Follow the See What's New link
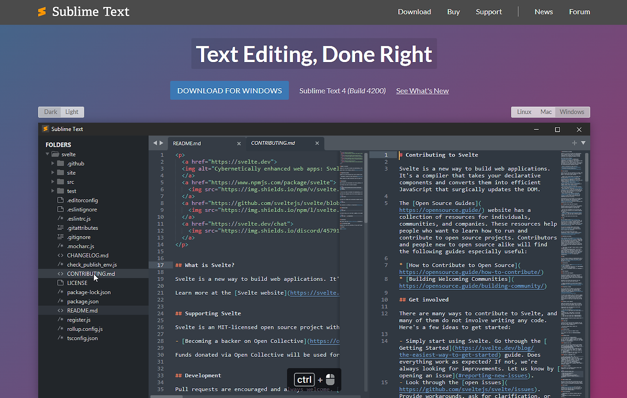 422,91
